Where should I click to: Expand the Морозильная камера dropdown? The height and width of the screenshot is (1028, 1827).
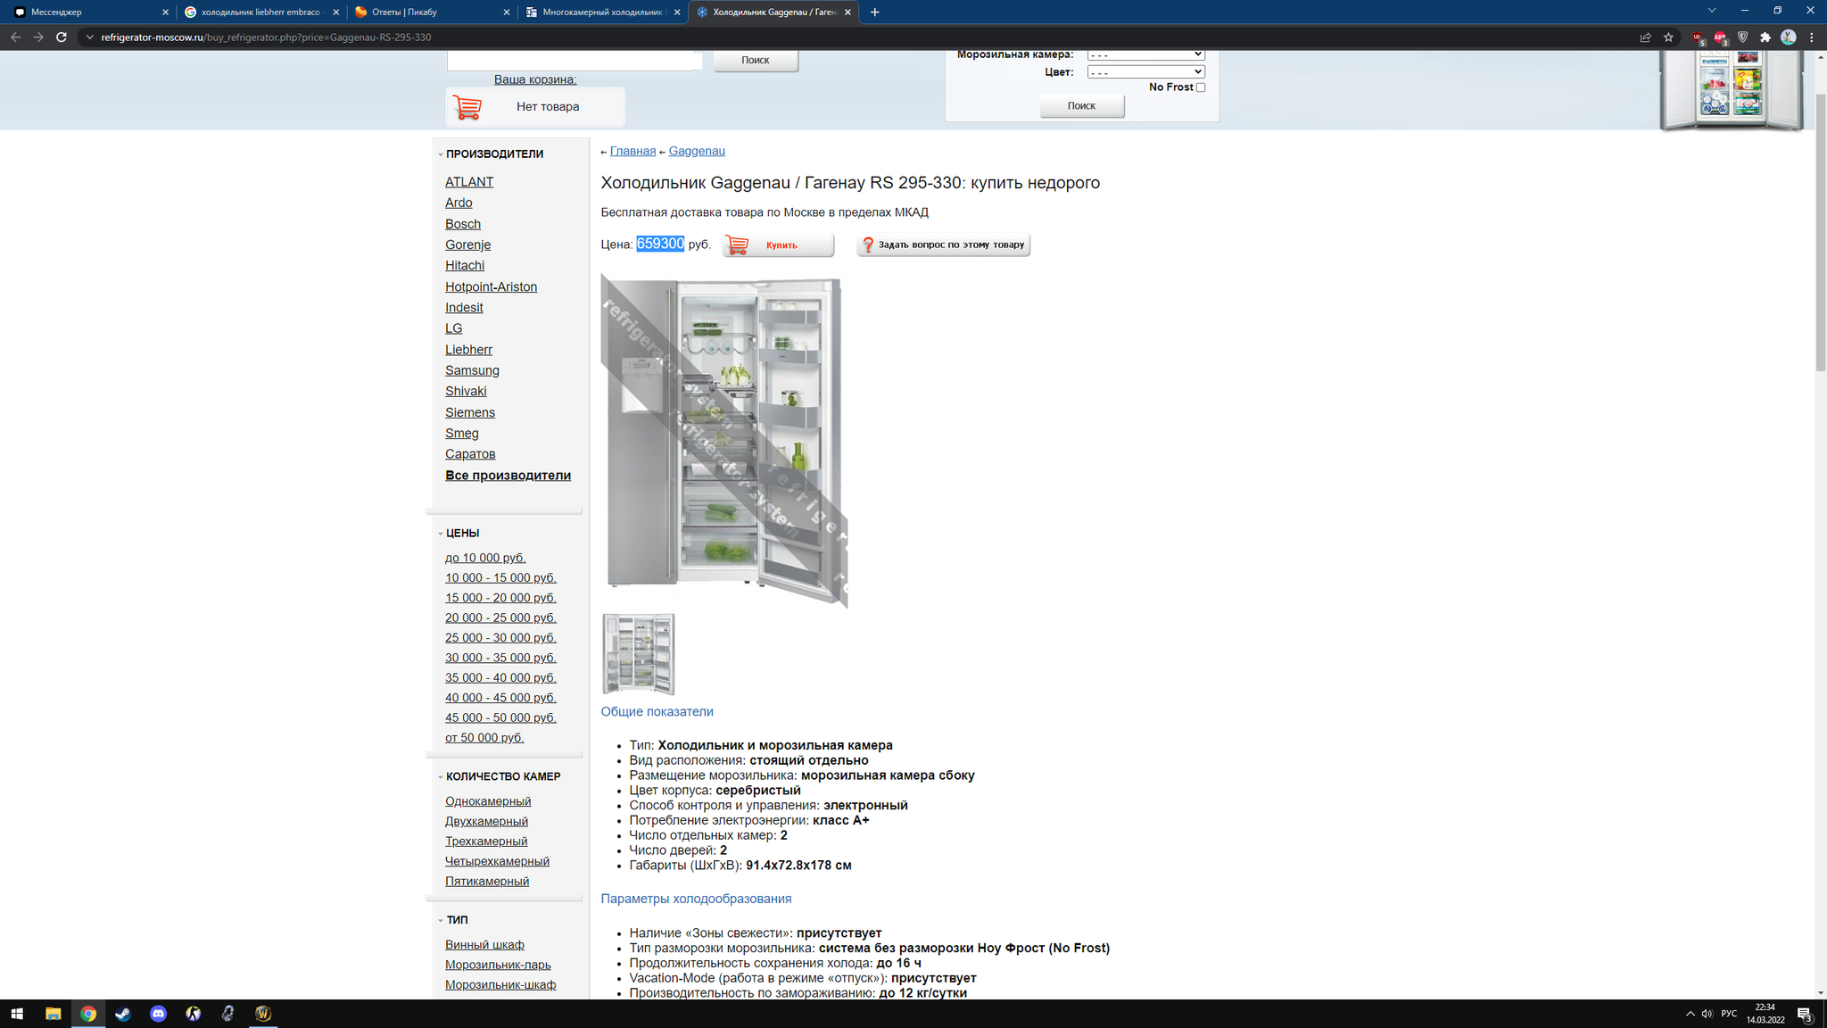(1145, 54)
